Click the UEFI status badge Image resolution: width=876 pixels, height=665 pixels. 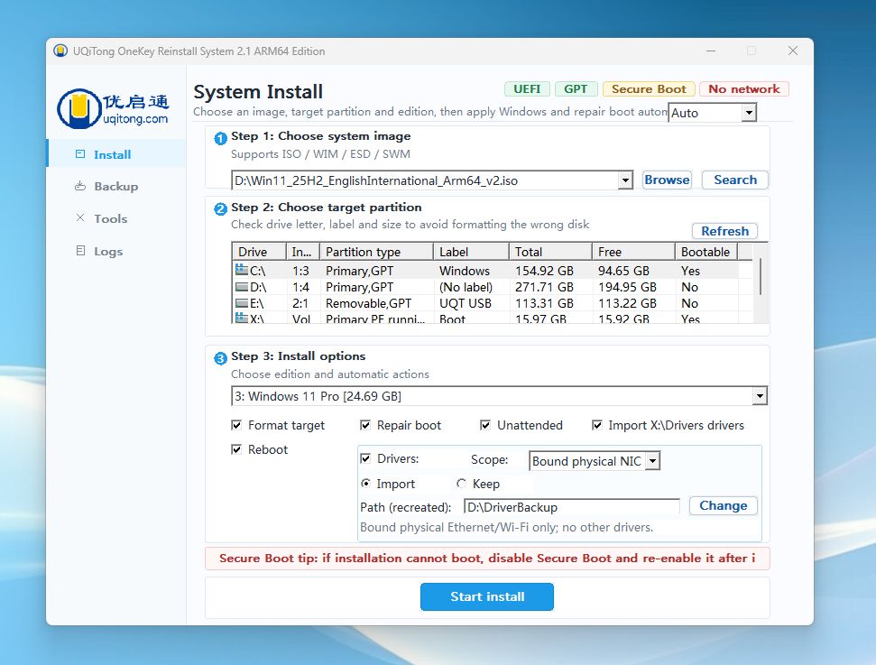527,88
